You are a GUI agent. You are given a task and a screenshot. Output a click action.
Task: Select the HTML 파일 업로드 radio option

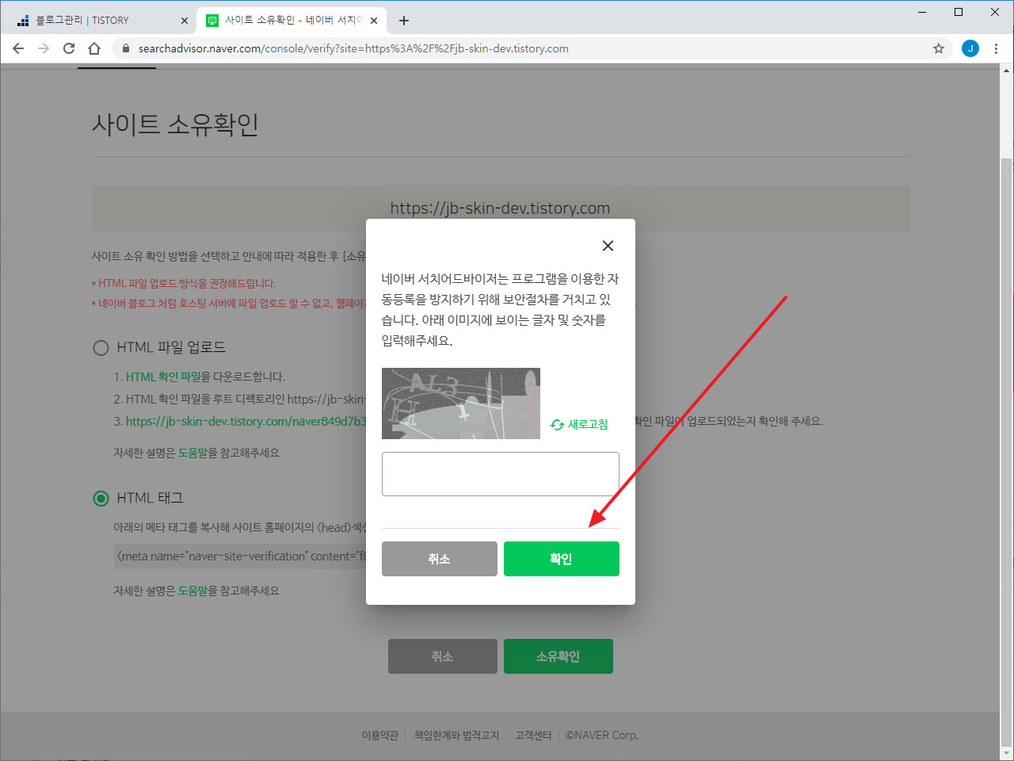tap(101, 347)
